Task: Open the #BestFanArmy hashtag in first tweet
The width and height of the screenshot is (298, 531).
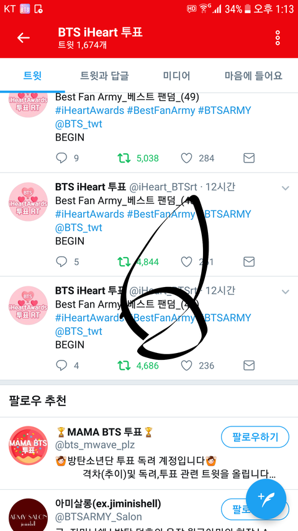Action: tap(161, 111)
